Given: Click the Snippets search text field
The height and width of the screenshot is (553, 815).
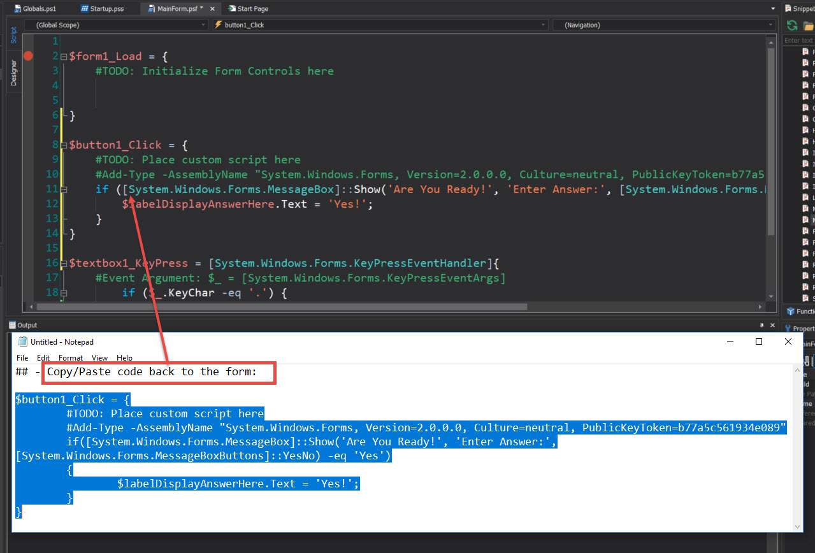Looking at the screenshot, I should pos(799,40).
